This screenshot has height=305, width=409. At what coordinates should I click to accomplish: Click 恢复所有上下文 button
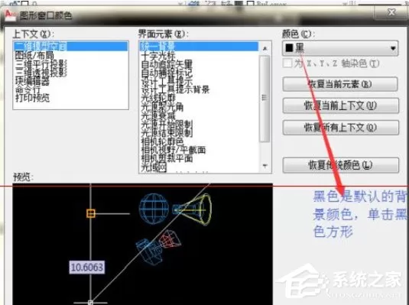pos(341,128)
